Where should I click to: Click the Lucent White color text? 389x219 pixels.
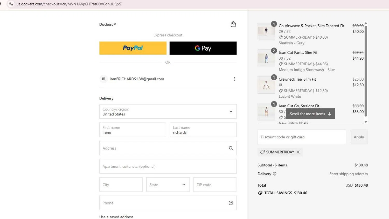(290, 96)
